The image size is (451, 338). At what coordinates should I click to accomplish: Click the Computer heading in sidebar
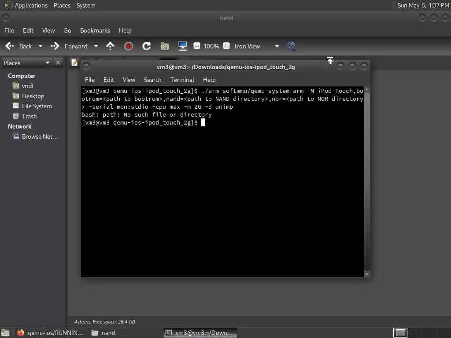[22, 76]
